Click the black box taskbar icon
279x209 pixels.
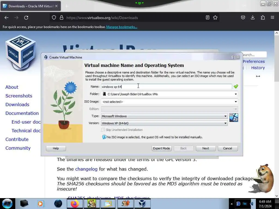click(24, 204)
